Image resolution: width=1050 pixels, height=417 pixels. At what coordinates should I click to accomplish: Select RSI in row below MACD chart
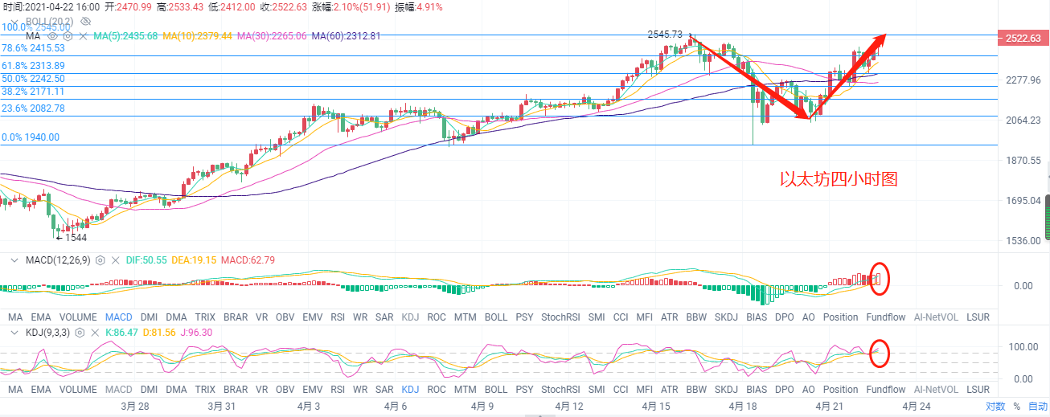click(x=338, y=317)
